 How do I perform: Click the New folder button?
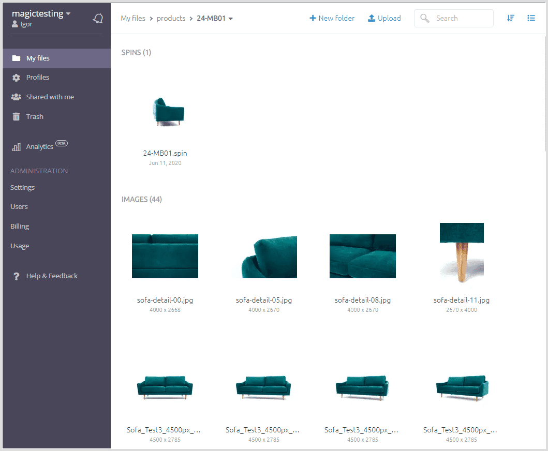tap(332, 18)
